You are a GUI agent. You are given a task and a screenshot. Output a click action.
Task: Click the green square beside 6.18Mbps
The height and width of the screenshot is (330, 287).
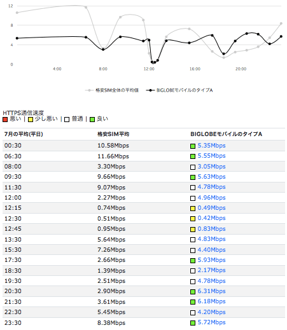(193, 302)
